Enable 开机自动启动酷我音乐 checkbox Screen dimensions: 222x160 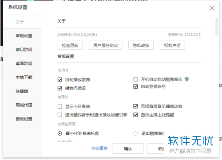pos(135,79)
